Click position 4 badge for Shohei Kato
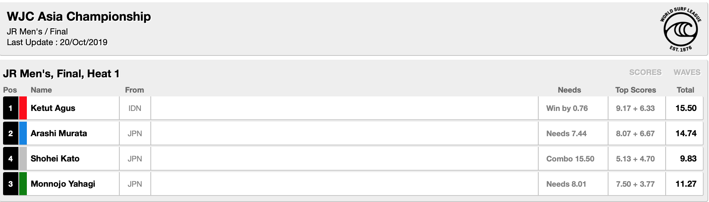This screenshot has width=709, height=202. point(10,159)
